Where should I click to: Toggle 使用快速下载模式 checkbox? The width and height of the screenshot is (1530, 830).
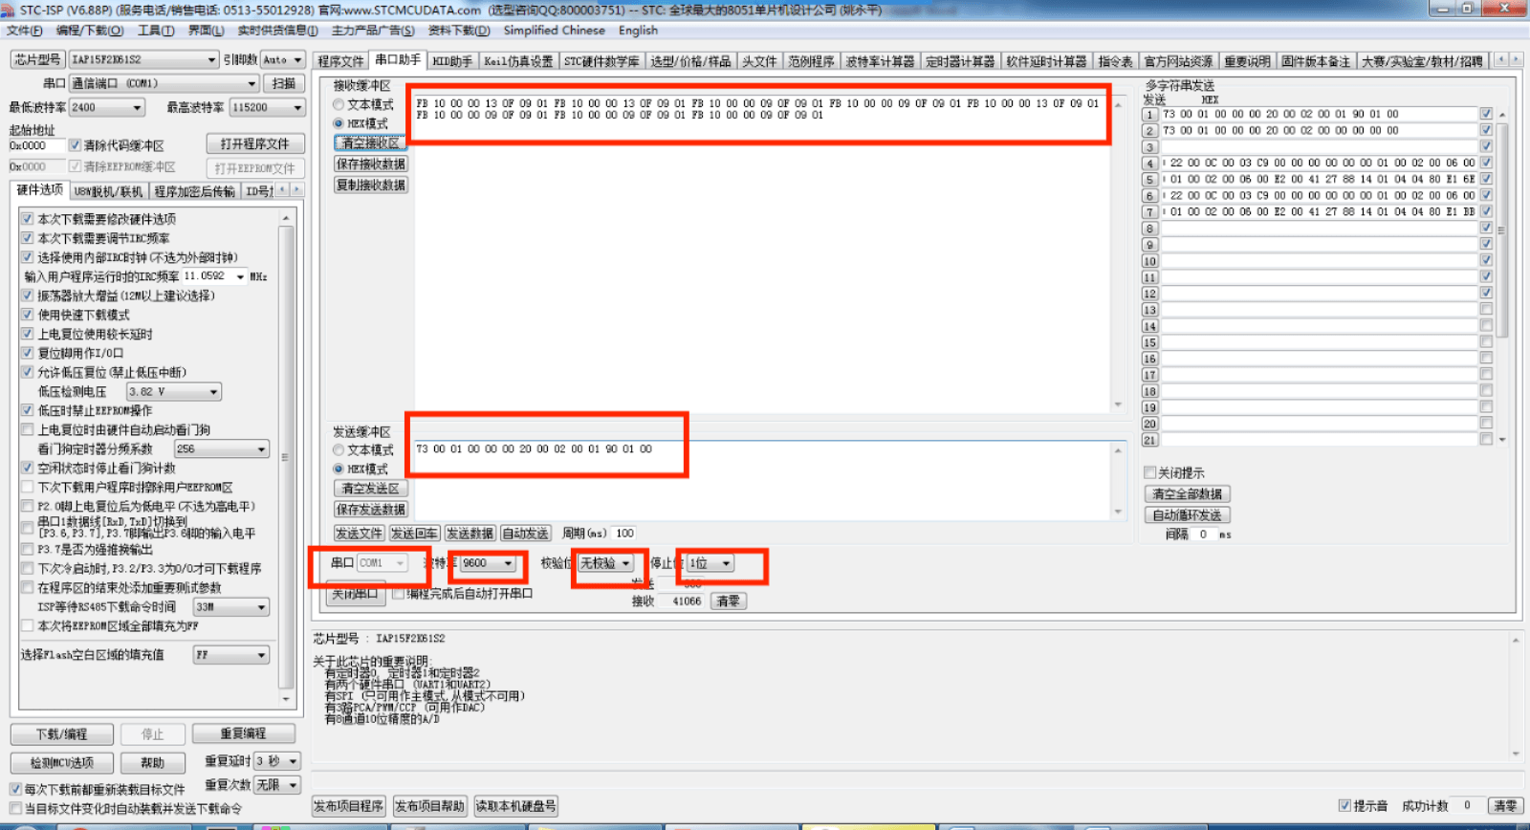coord(28,315)
